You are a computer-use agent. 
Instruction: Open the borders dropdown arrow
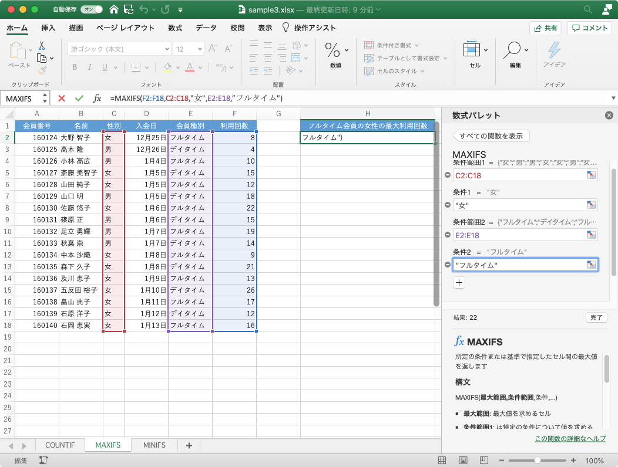point(147,67)
